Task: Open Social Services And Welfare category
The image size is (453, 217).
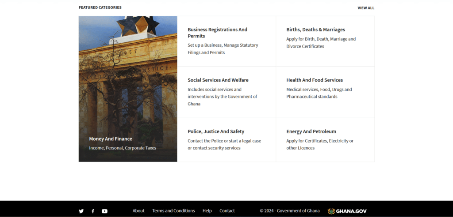Action: [218, 80]
